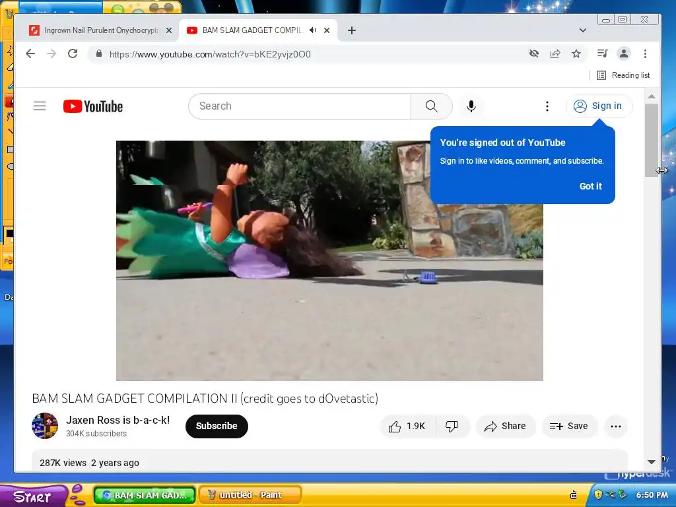
Task: Activate BAM SLAM GAD... taskbar button
Action: coord(145,495)
